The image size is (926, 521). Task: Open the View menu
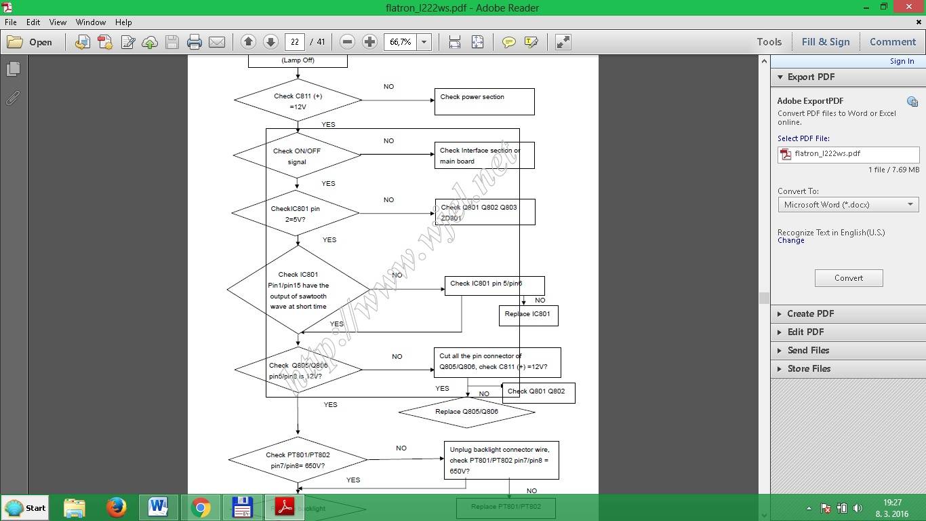click(58, 22)
